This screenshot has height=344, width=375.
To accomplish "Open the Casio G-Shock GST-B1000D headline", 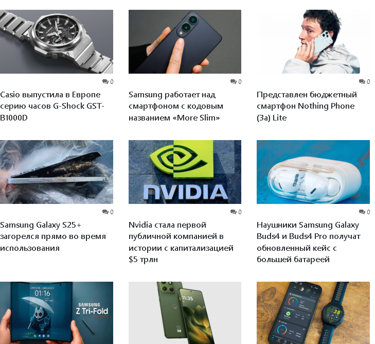I will click(52, 106).
